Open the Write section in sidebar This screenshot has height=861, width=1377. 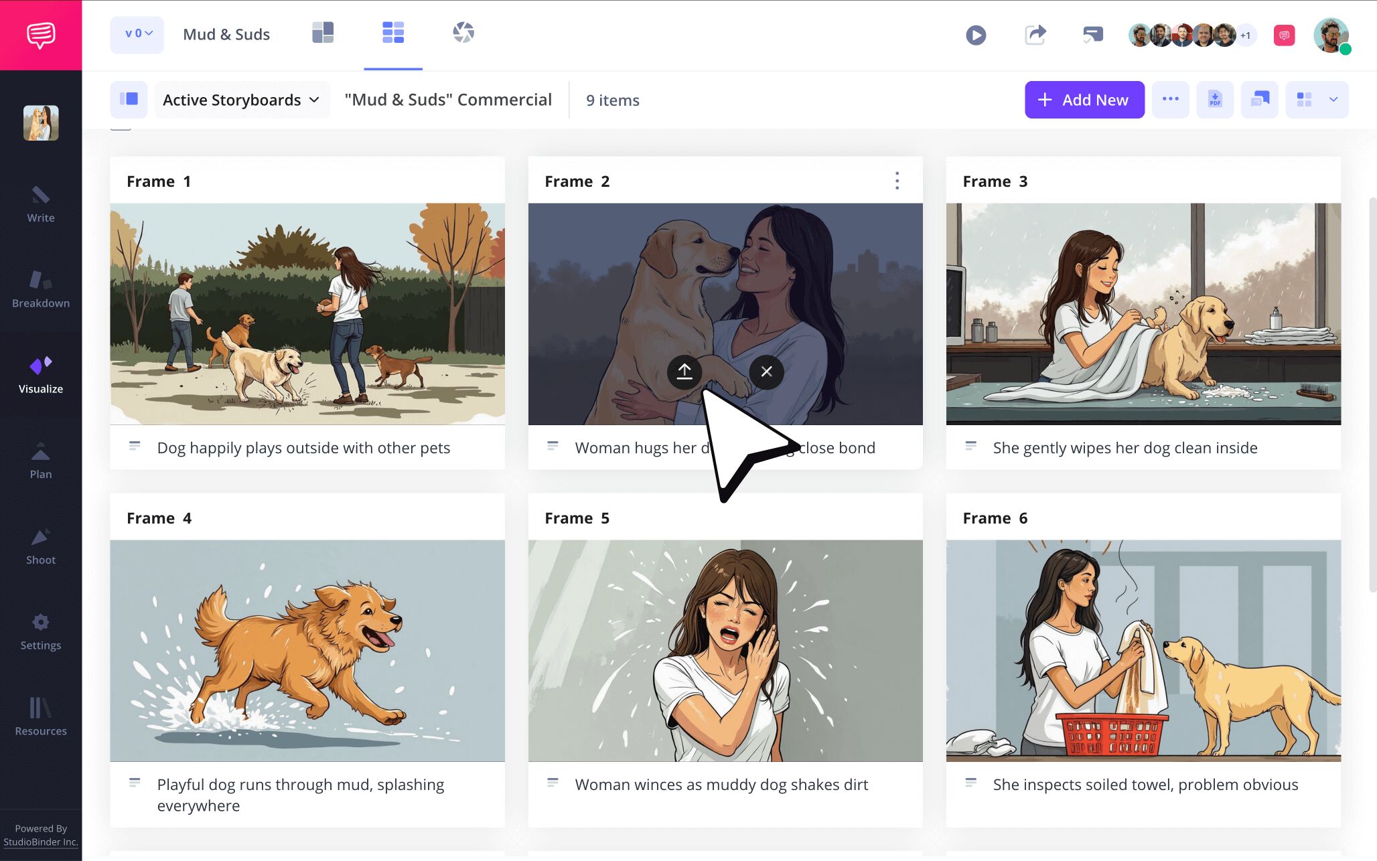click(40, 204)
